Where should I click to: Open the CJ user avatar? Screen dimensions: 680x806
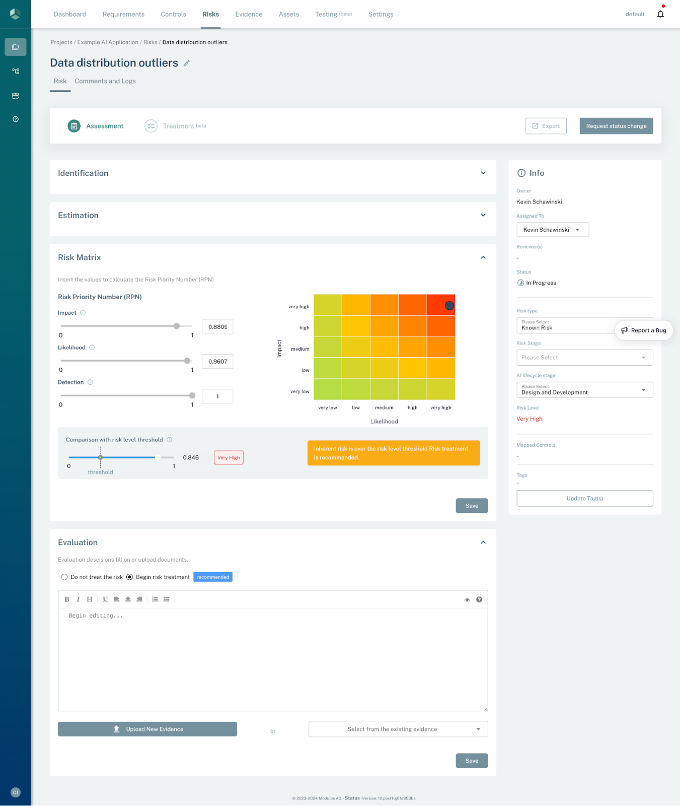[x=16, y=792]
